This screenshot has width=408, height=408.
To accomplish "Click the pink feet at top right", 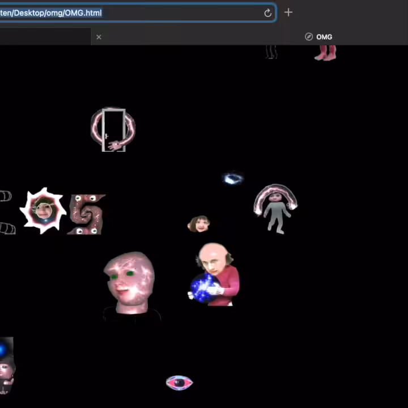I will [x=325, y=53].
